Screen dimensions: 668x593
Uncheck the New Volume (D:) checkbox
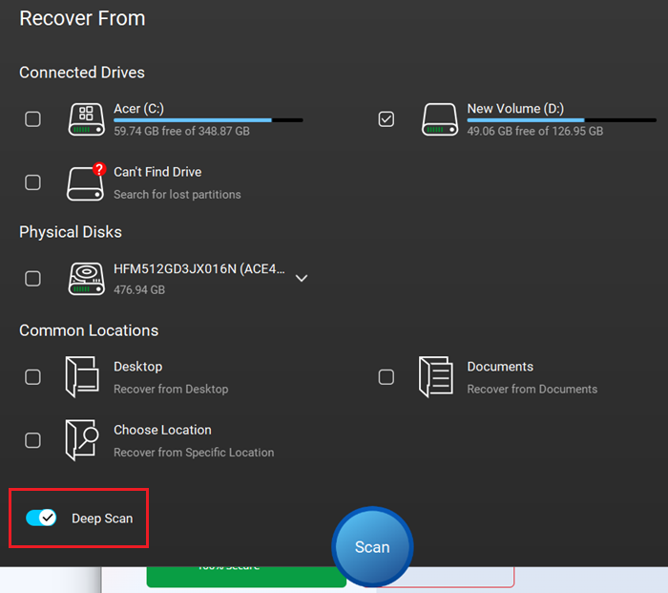click(386, 119)
